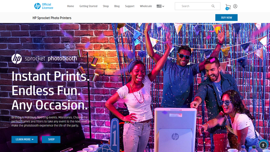
Task: Open the Wholesale menu item
Action: [146, 6]
